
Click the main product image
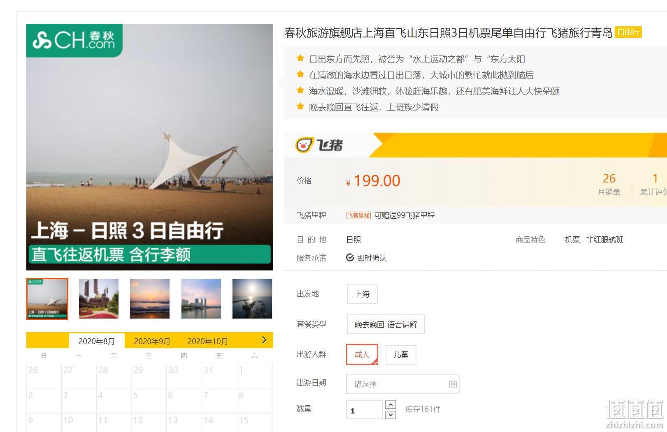click(150, 147)
